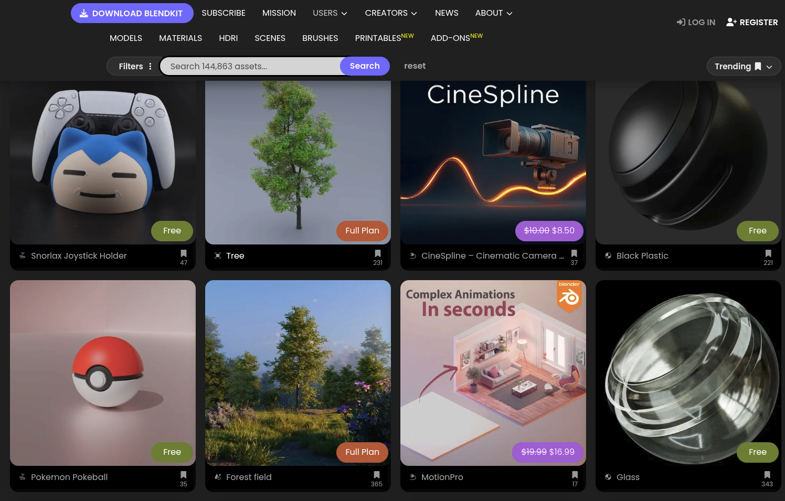The height and width of the screenshot is (501, 785).
Task: Expand the Creators dropdown menu
Action: tap(391, 13)
